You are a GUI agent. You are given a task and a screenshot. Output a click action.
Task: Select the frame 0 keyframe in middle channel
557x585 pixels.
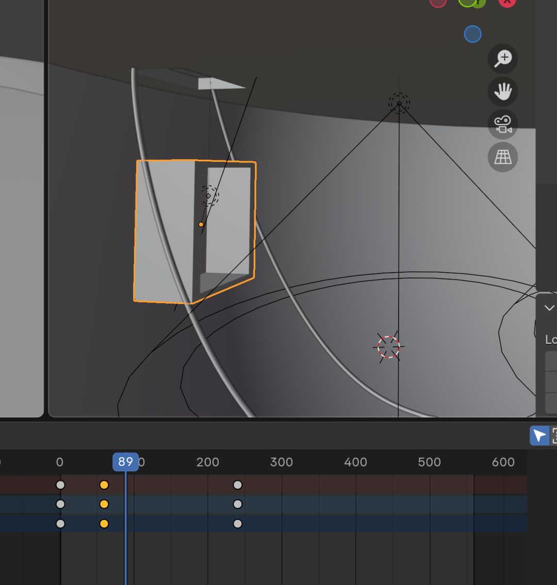click(60, 504)
